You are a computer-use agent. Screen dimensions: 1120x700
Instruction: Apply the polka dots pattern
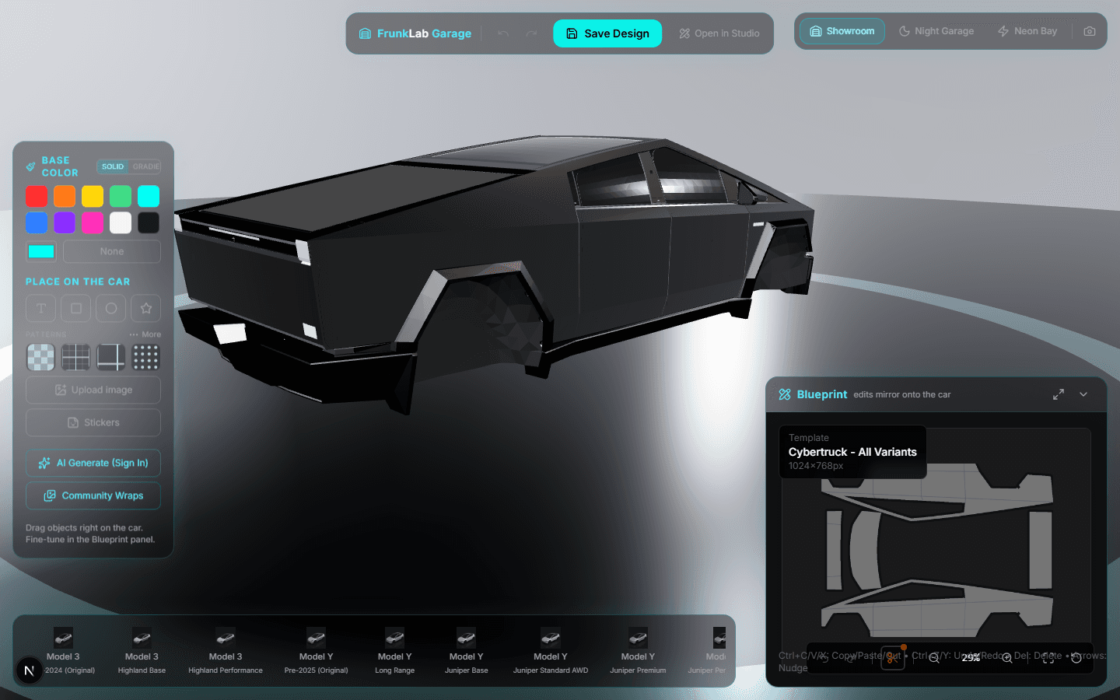coord(146,357)
